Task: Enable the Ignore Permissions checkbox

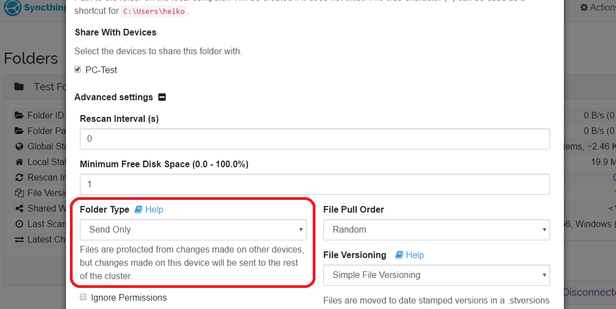Action: click(83, 297)
